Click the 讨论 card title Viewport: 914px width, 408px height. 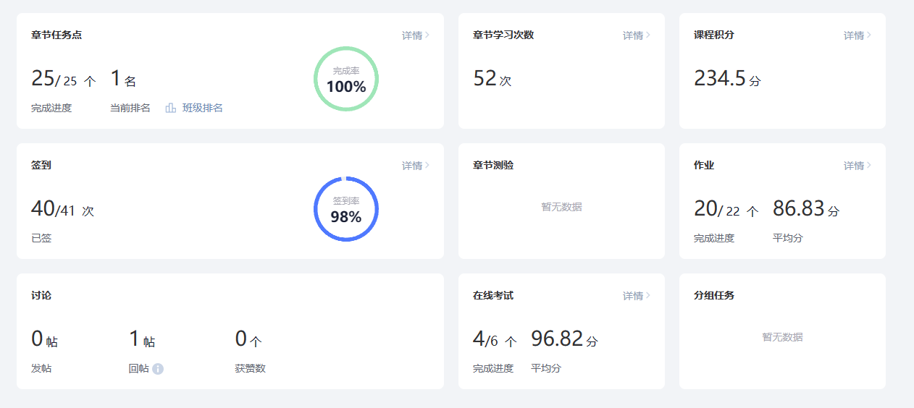pyautogui.click(x=41, y=295)
